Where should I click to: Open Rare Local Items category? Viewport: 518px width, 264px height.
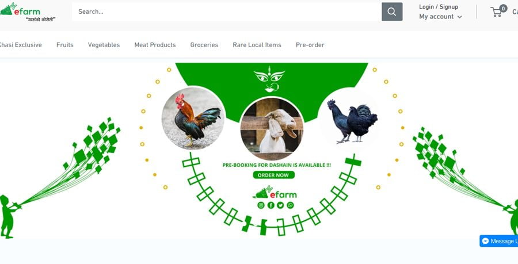pyautogui.click(x=257, y=45)
